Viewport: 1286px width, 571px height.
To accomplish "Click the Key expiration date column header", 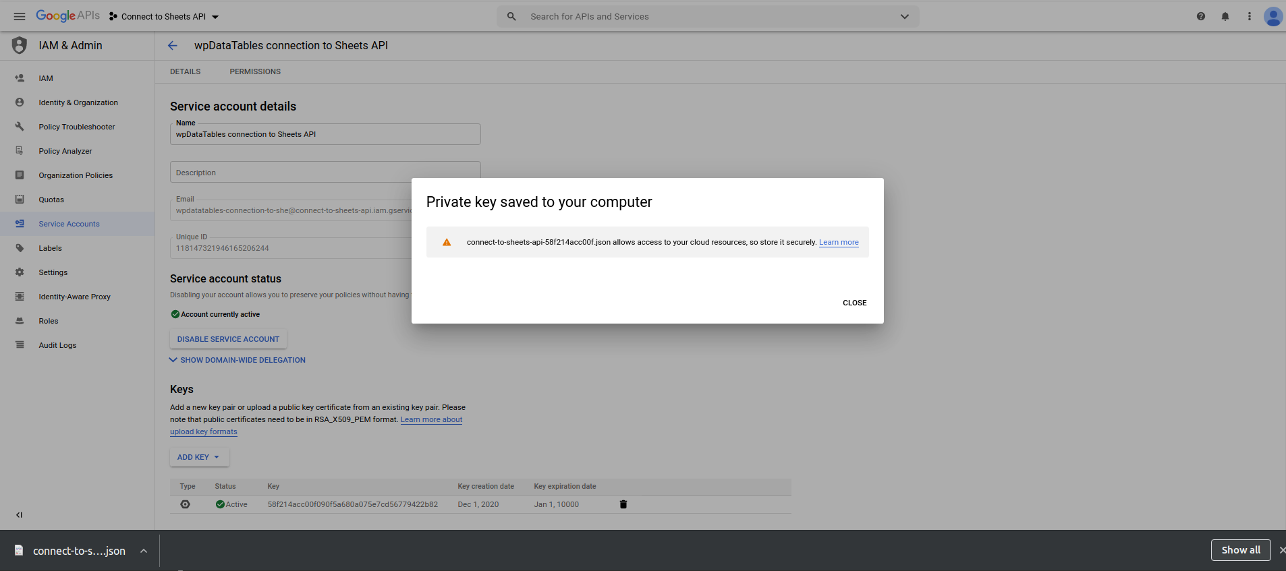I will point(565,486).
